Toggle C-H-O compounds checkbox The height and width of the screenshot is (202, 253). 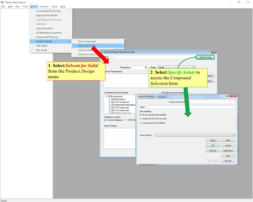point(112,102)
